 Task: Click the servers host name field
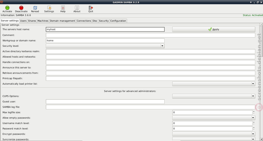coord(105,29)
